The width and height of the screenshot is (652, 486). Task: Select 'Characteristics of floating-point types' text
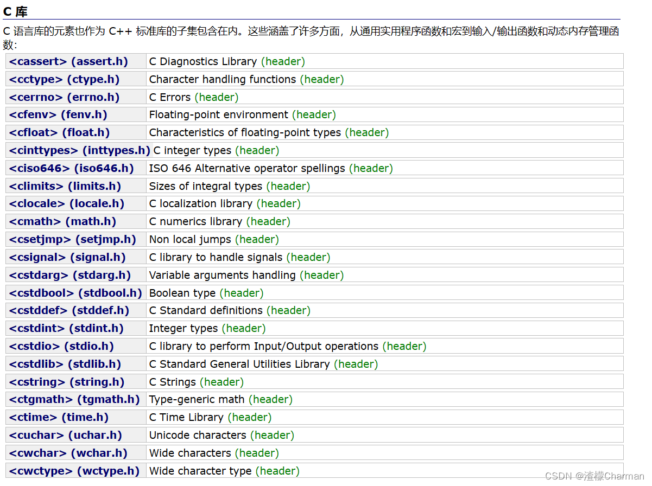point(245,132)
